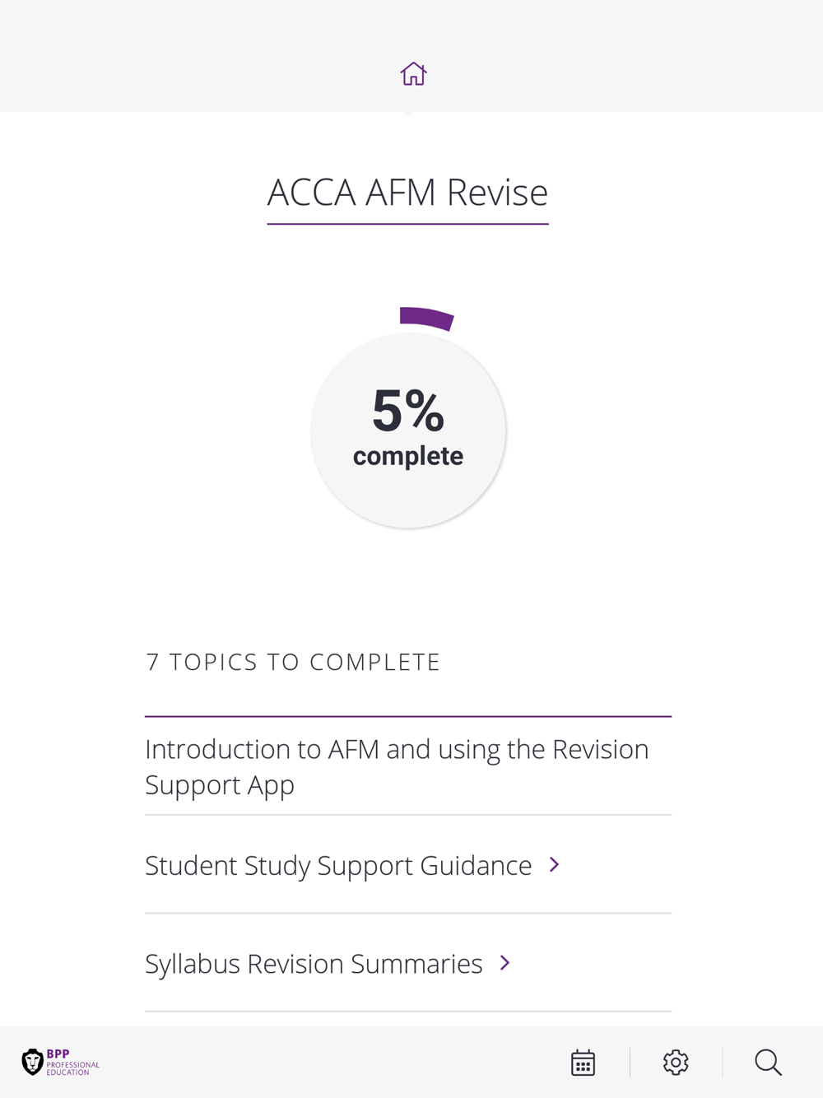Click the BPP purple logo text

tap(58, 1054)
